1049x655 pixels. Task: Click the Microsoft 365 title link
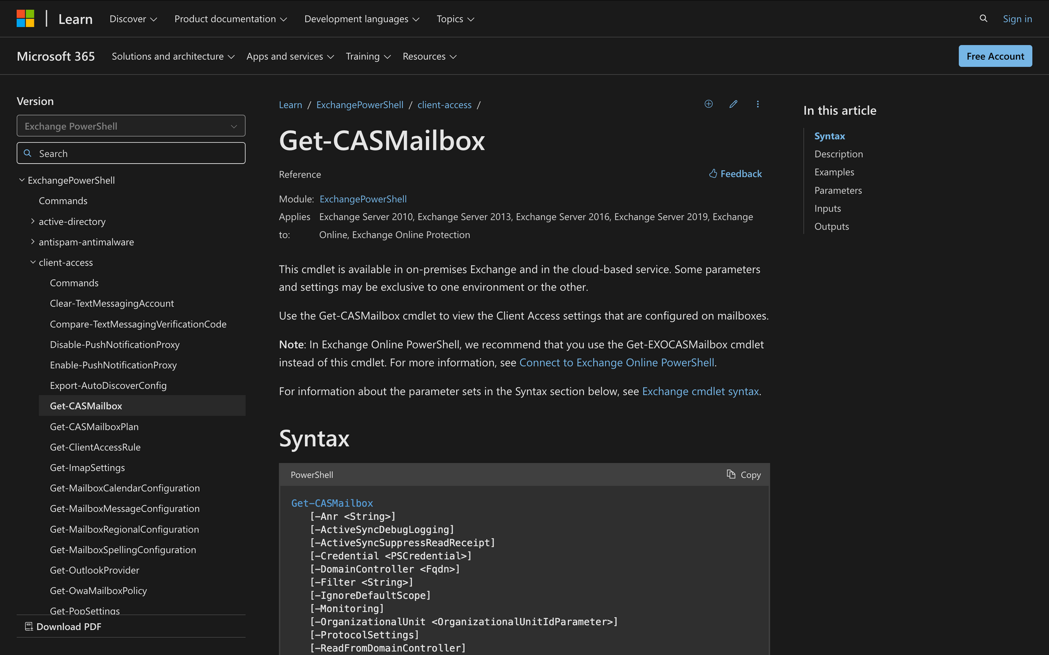point(56,56)
